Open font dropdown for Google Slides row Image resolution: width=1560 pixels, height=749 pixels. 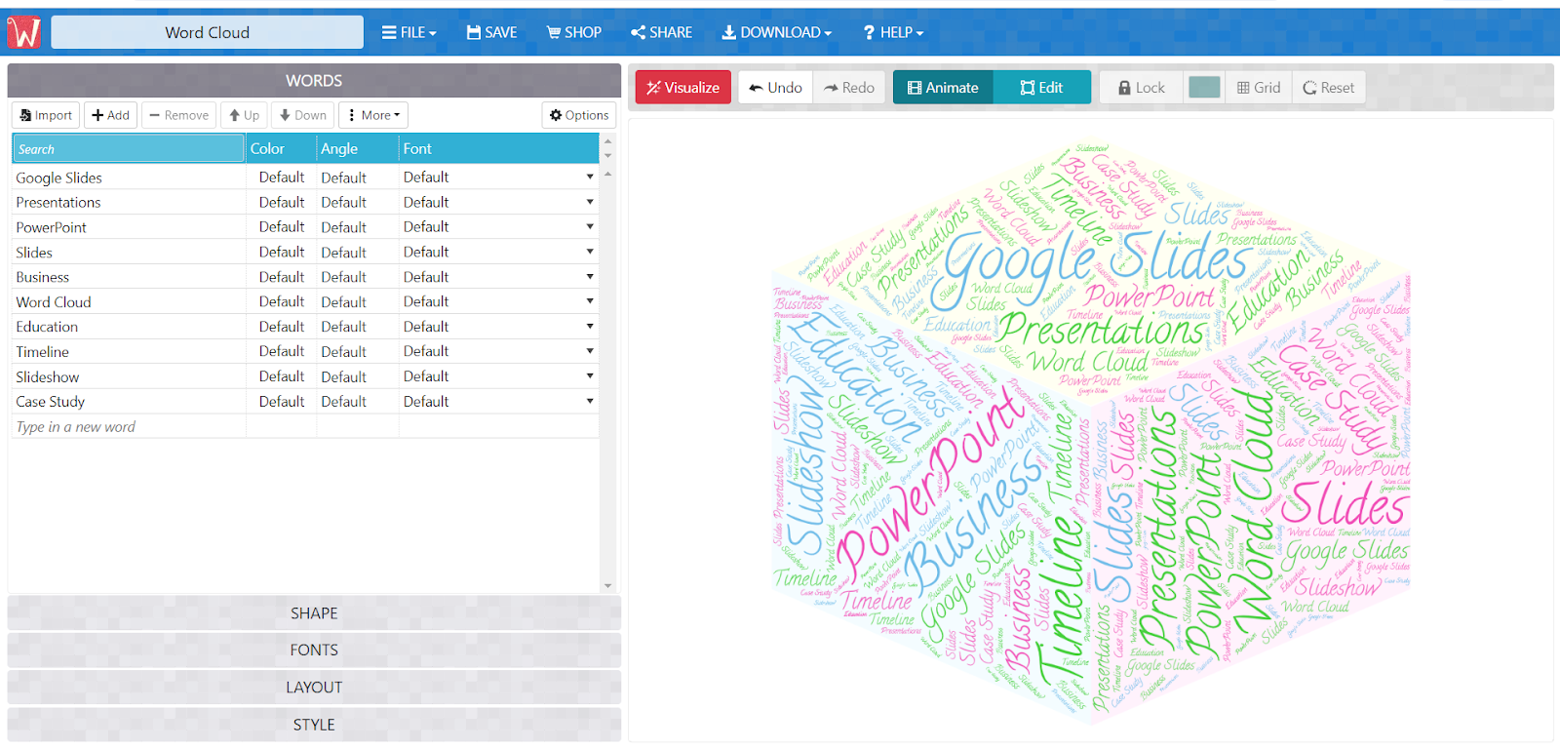590,177
